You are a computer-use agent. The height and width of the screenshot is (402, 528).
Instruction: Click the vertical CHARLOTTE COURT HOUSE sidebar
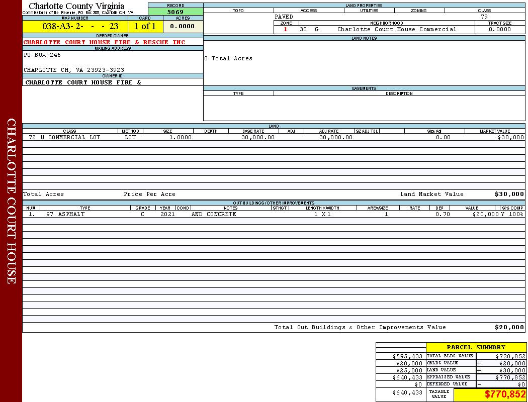(11, 201)
